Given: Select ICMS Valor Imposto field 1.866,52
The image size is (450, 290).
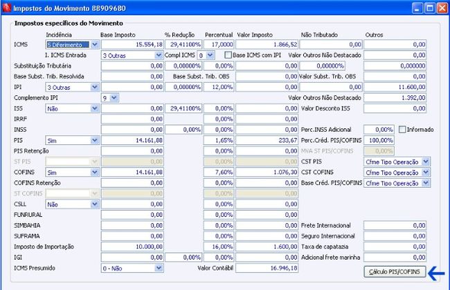Looking at the screenshot, I should pyautogui.click(x=267, y=45).
